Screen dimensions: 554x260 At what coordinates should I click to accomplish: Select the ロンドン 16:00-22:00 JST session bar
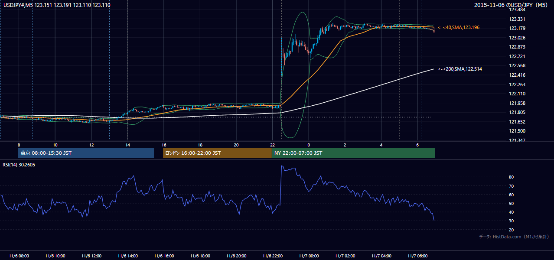[x=217, y=153]
